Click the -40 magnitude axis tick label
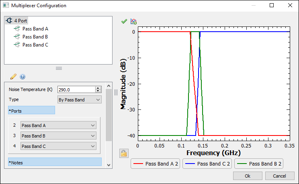Image resolution: width=299 pixels, height=184 pixels. pos(131,135)
